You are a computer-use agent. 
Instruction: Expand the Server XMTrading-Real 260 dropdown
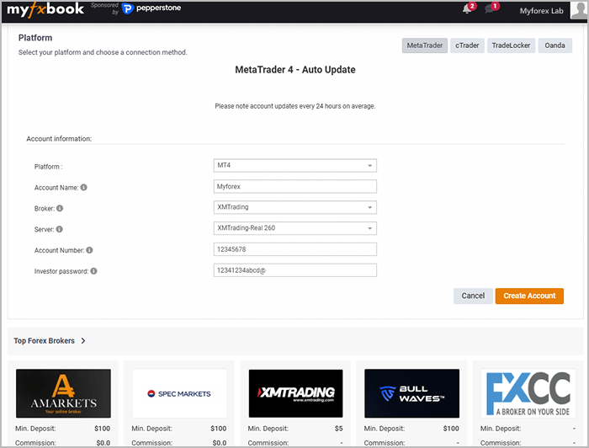click(294, 228)
